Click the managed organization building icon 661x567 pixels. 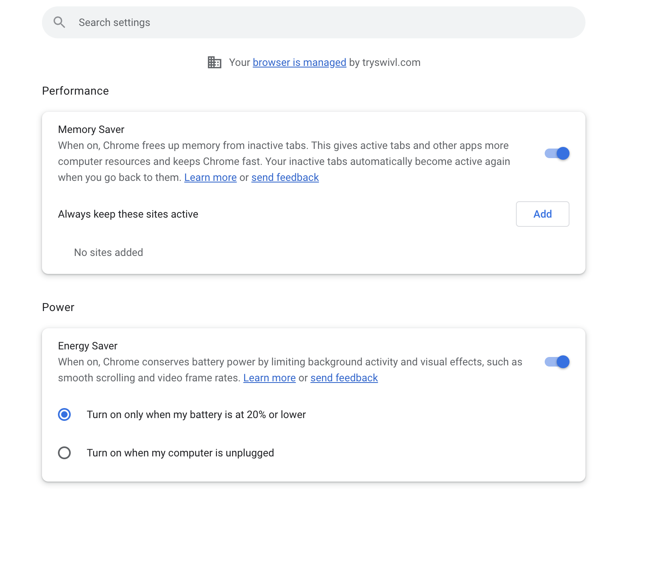(x=214, y=62)
